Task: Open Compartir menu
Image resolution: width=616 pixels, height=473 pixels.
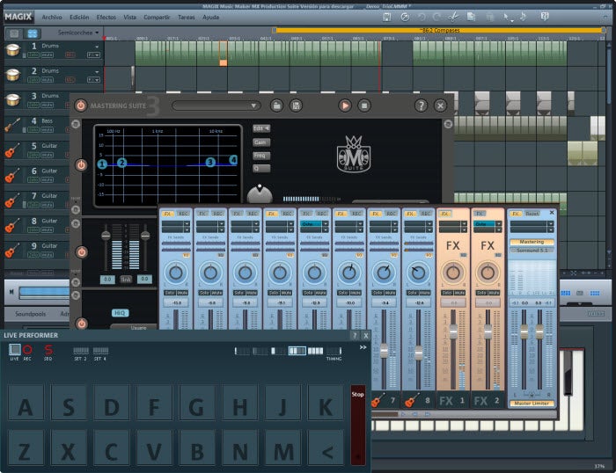Action: coord(157,18)
